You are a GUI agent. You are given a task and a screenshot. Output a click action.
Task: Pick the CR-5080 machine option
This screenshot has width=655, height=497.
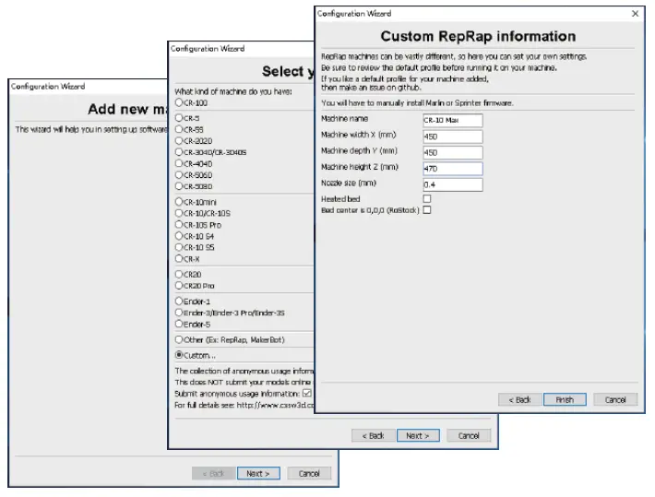[x=179, y=186]
